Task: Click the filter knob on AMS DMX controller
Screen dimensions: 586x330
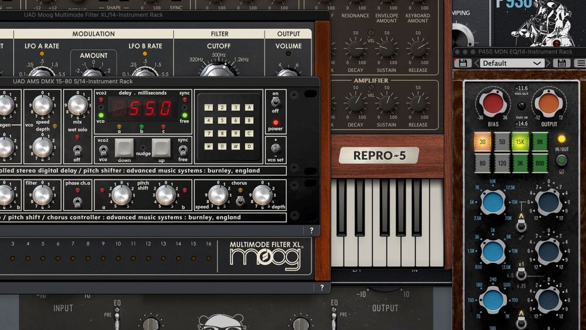Action: 43,195
